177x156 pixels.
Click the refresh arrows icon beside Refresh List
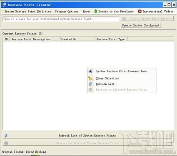pos(90,84)
